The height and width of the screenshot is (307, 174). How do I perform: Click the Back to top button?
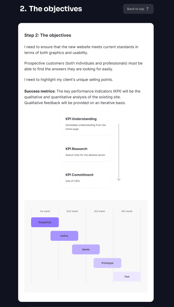pos(138,9)
